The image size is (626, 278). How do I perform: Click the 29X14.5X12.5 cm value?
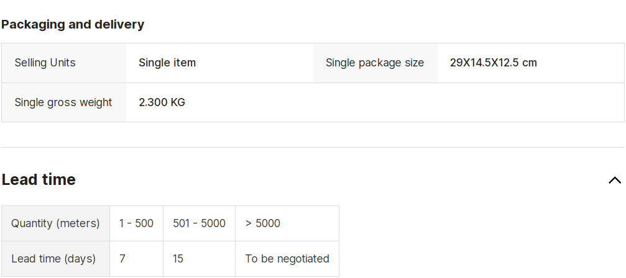click(x=494, y=63)
